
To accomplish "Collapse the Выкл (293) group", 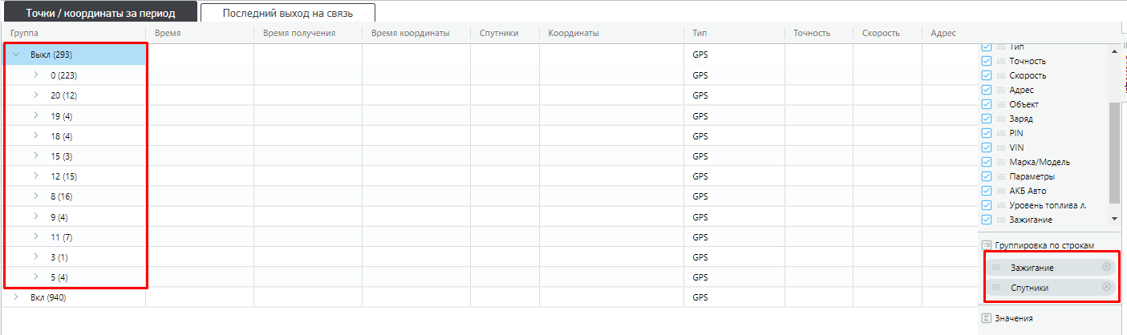I will pyautogui.click(x=16, y=54).
